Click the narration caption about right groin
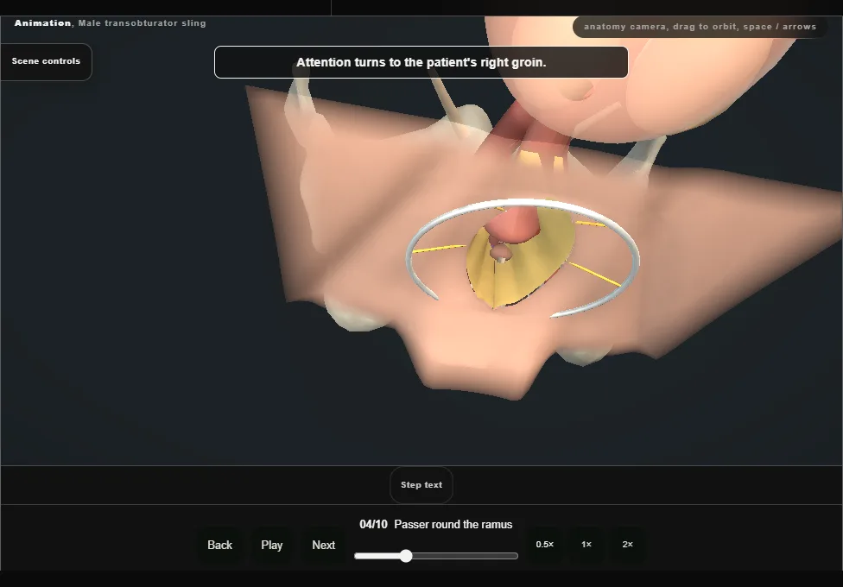843x587 pixels. point(421,62)
